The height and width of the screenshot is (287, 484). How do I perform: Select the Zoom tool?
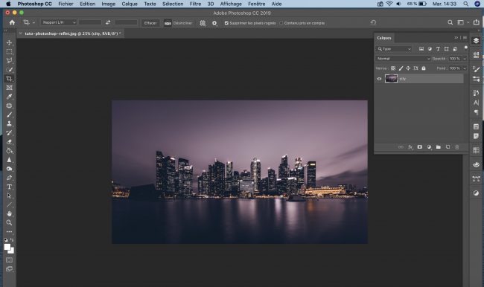(x=9, y=222)
